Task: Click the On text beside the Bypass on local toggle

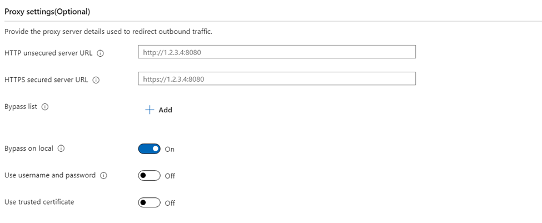Action: coord(170,150)
